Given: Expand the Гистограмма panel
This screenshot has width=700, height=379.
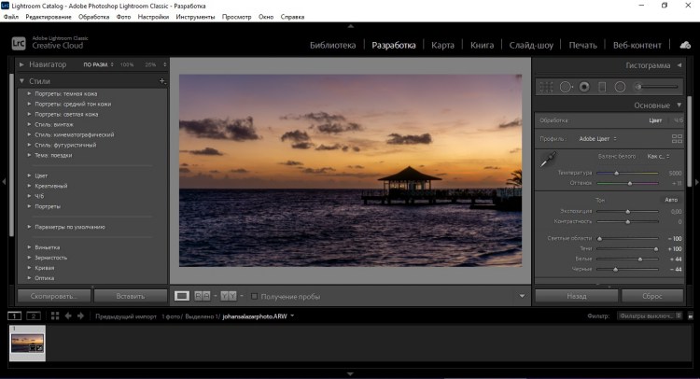Looking at the screenshot, I should point(679,65).
